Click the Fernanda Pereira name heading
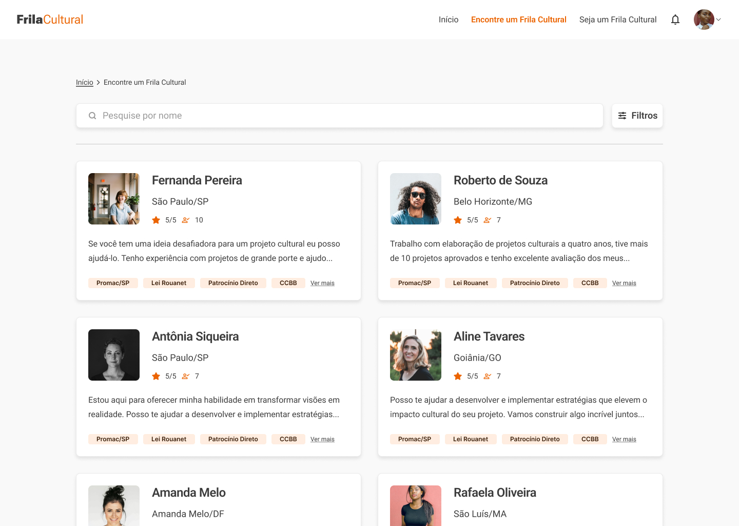Screen dimensions: 739x526 (x=197, y=180)
